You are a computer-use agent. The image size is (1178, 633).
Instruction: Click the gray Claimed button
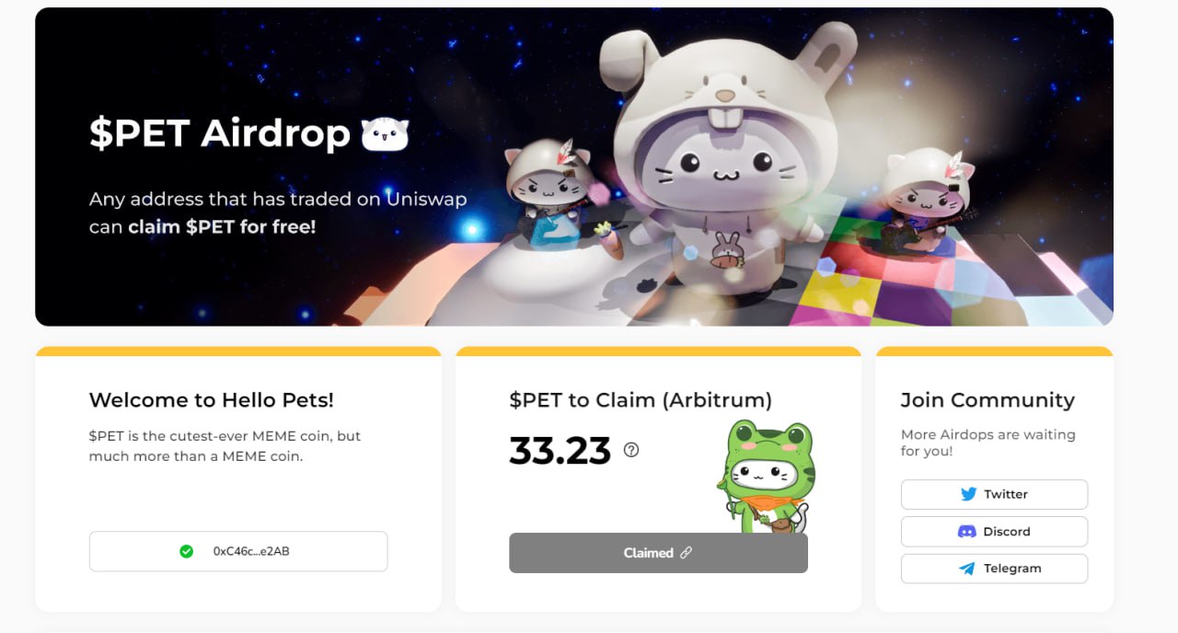[x=658, y=553]
